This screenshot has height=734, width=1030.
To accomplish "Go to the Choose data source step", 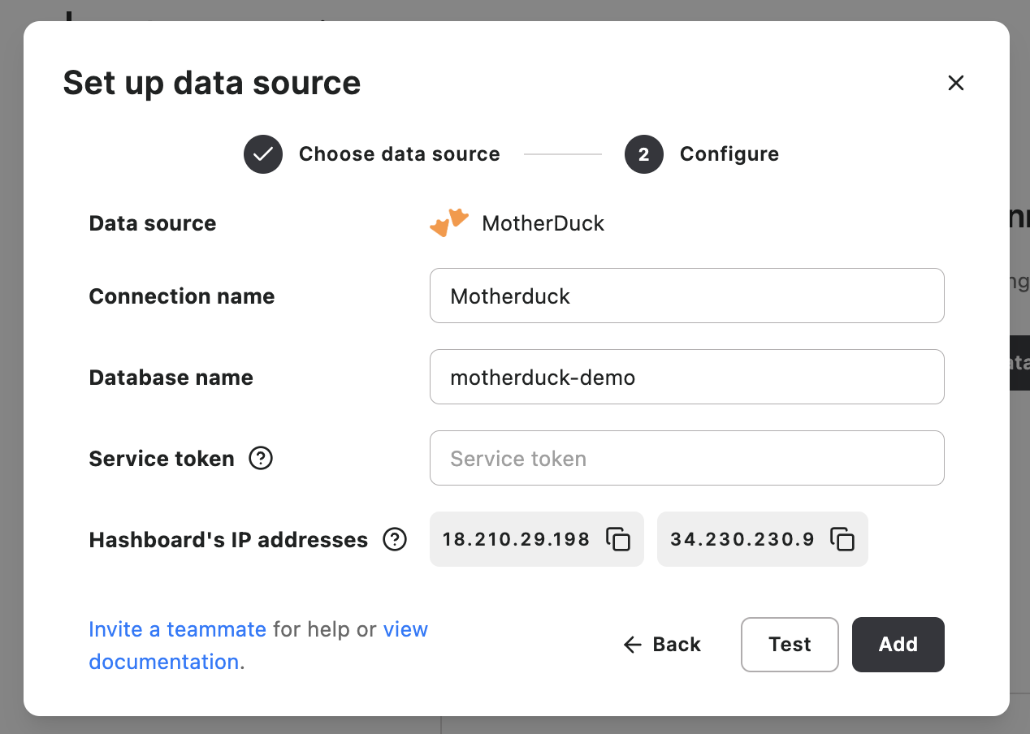I will (x=372, y=154).
